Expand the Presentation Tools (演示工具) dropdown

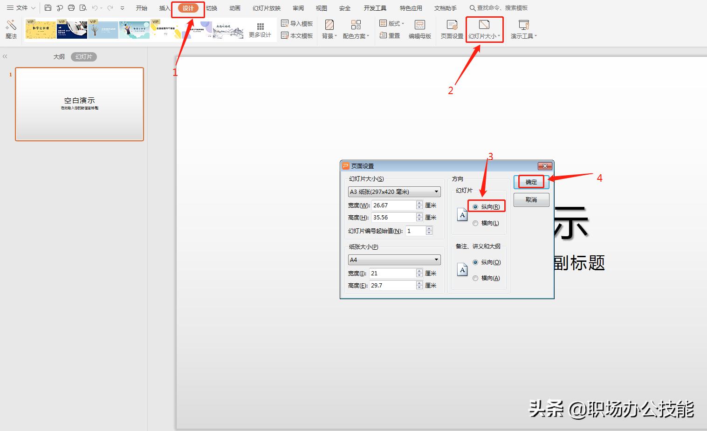(523, 29)
